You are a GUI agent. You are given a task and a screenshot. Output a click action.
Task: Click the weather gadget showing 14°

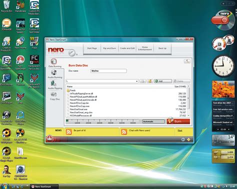(x=223, y=141)
